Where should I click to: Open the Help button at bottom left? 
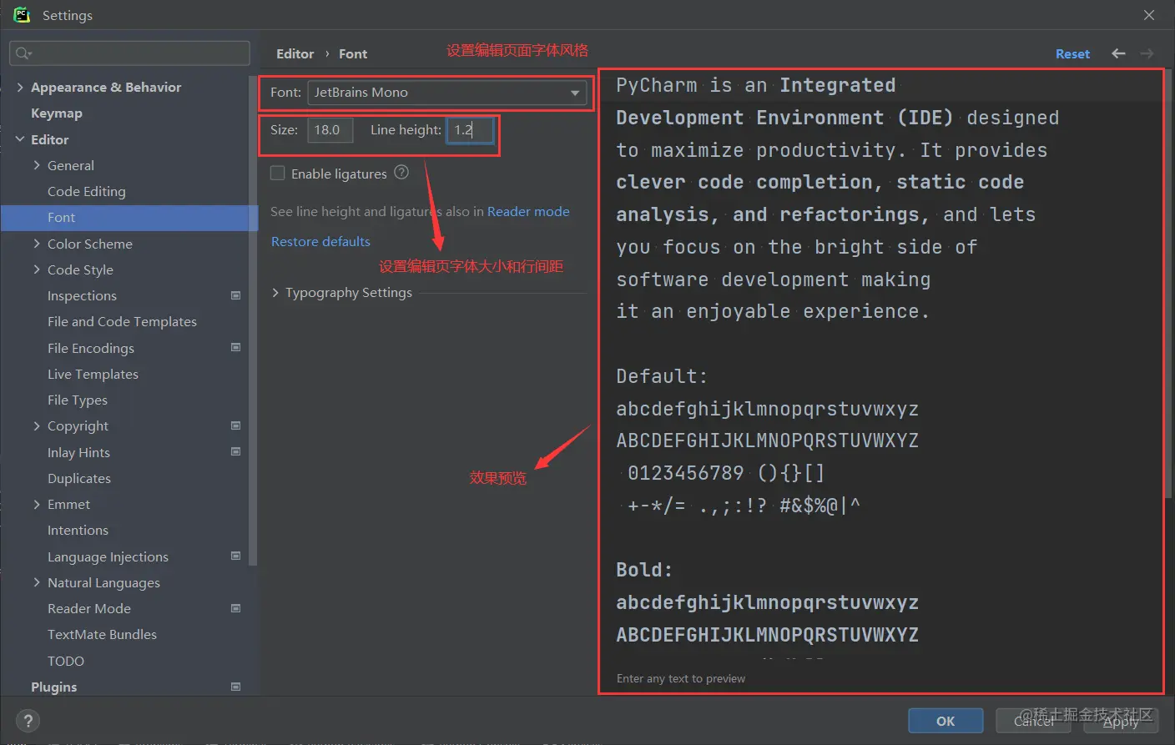(28, 721)
